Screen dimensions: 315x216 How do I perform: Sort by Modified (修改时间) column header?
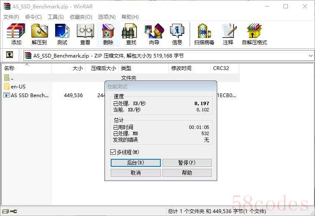tap(189, 68)
